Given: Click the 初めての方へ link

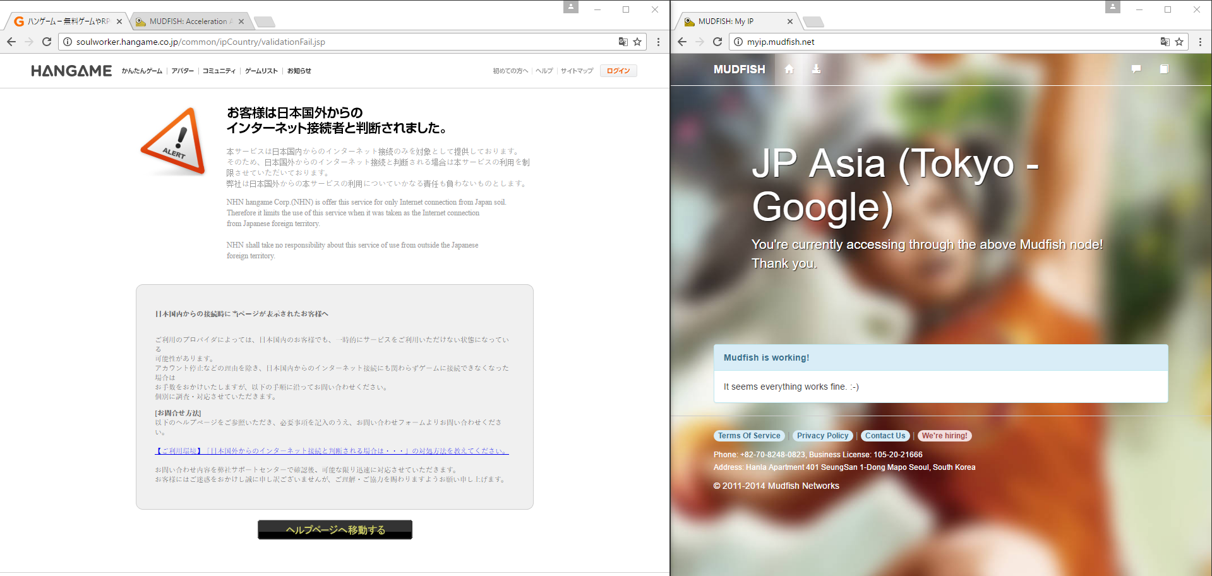Looking at the screenshot, I should pos(510,71).
